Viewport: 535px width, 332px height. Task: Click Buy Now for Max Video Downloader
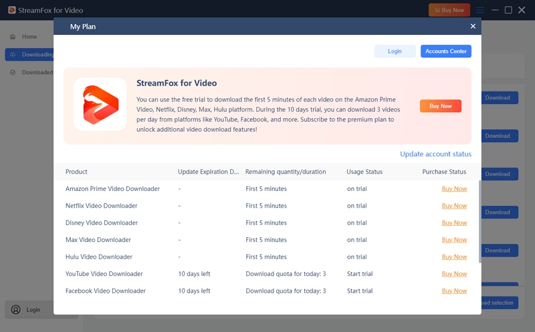454,240
